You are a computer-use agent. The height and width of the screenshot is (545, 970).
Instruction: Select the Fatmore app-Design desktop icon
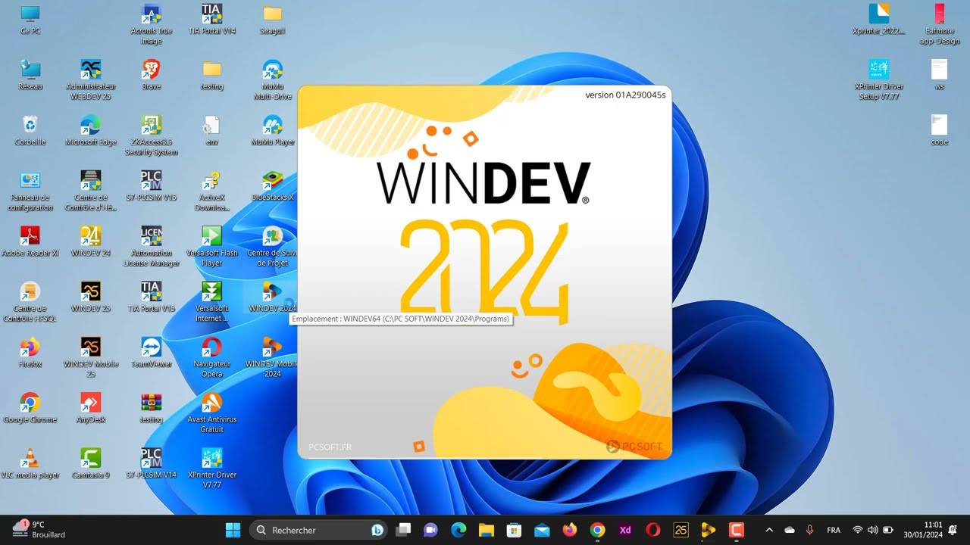point(940,24)
